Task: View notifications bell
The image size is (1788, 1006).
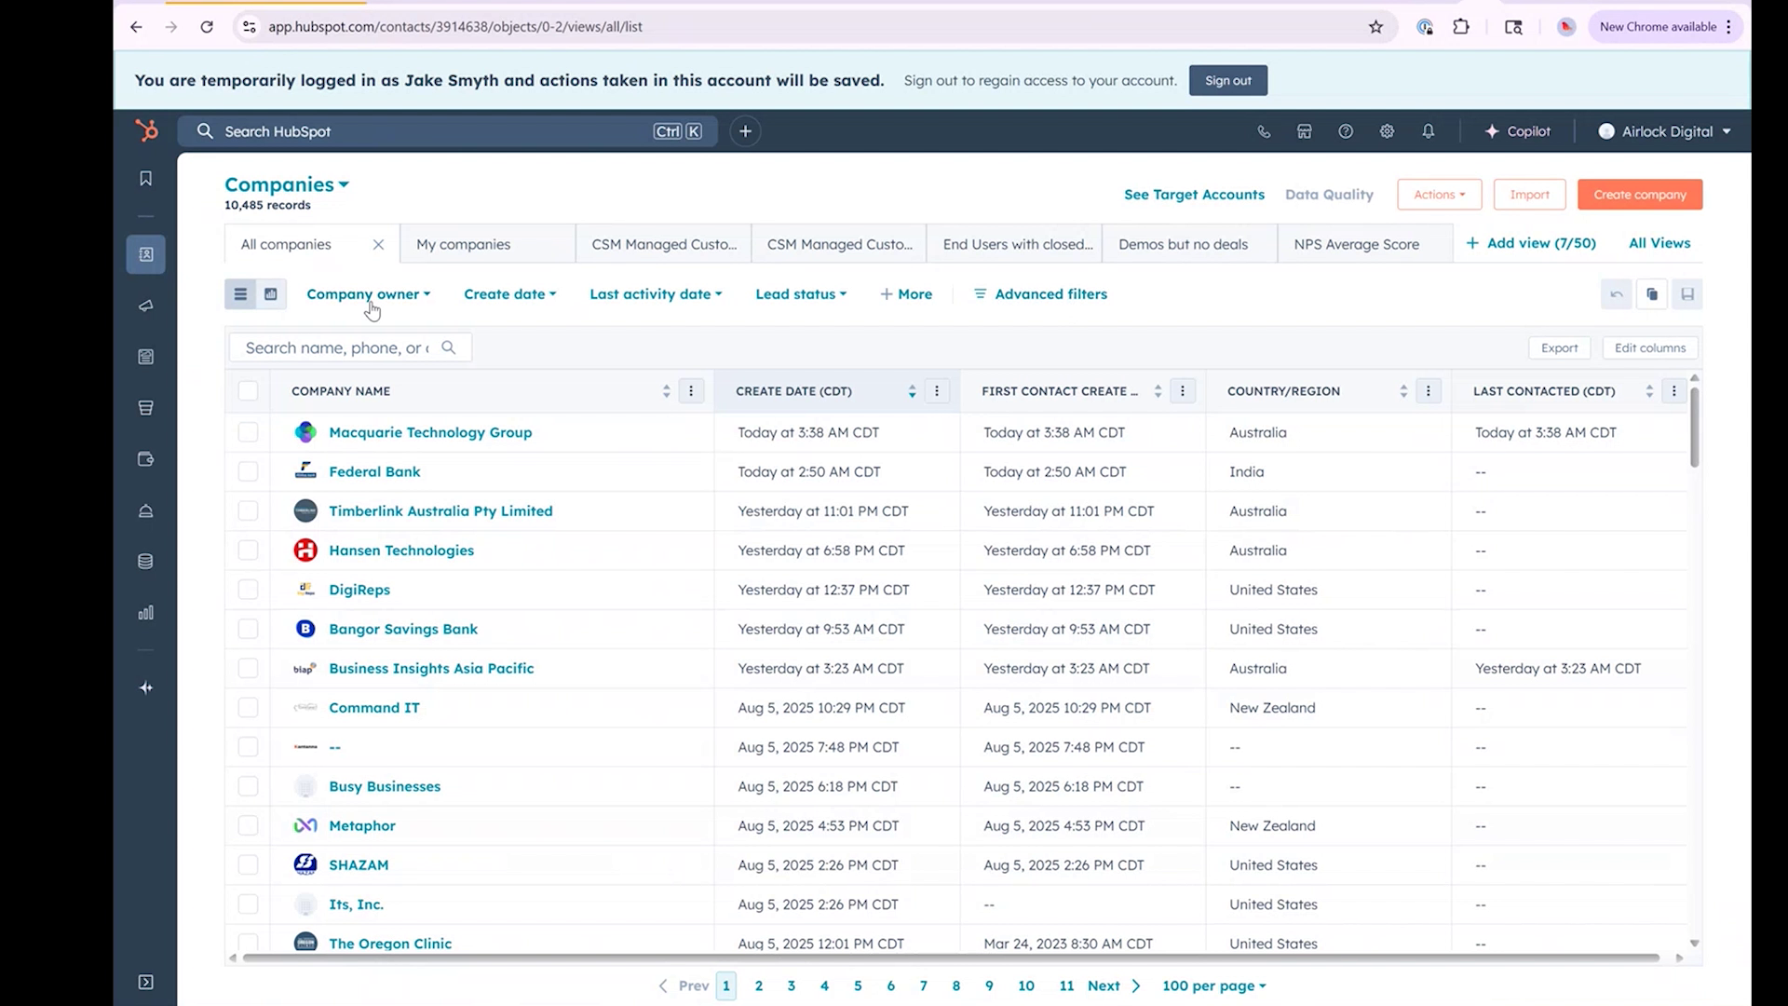Action: pos(1429,131)
